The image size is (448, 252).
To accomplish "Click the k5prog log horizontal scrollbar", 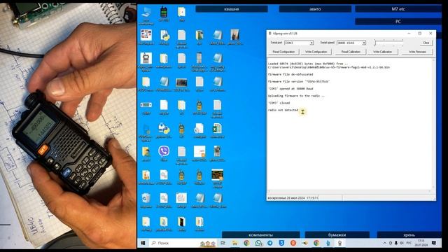I will click(x=349, y=191).
